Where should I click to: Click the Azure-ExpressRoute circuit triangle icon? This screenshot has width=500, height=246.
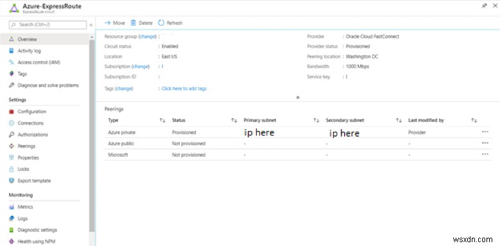click(x=14, y=8)
